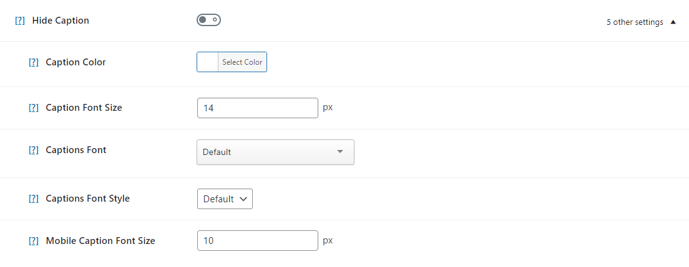Show help for the Captions Font setting

[34, 150]
